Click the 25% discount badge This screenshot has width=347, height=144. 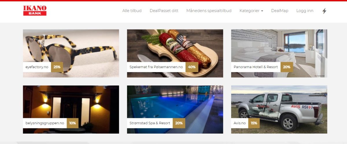pyautogui.click(x=57, y=67)
